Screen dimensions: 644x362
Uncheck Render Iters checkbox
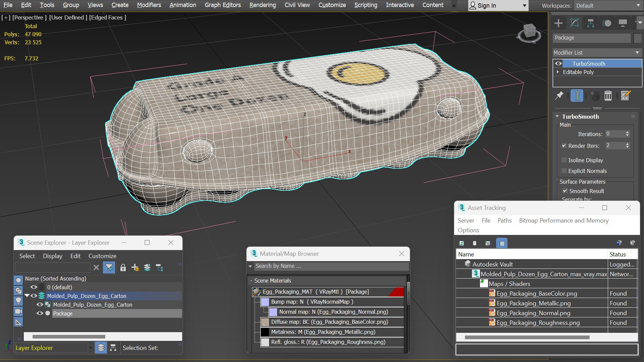coord(564,146)
